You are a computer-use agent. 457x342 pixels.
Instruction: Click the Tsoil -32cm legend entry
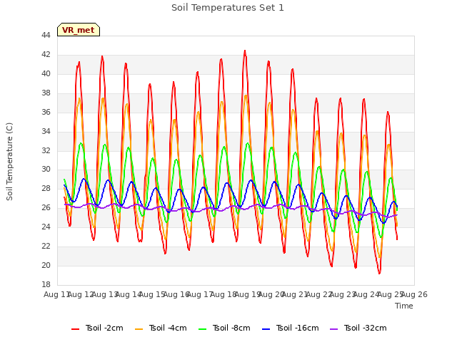coord(358,328)
